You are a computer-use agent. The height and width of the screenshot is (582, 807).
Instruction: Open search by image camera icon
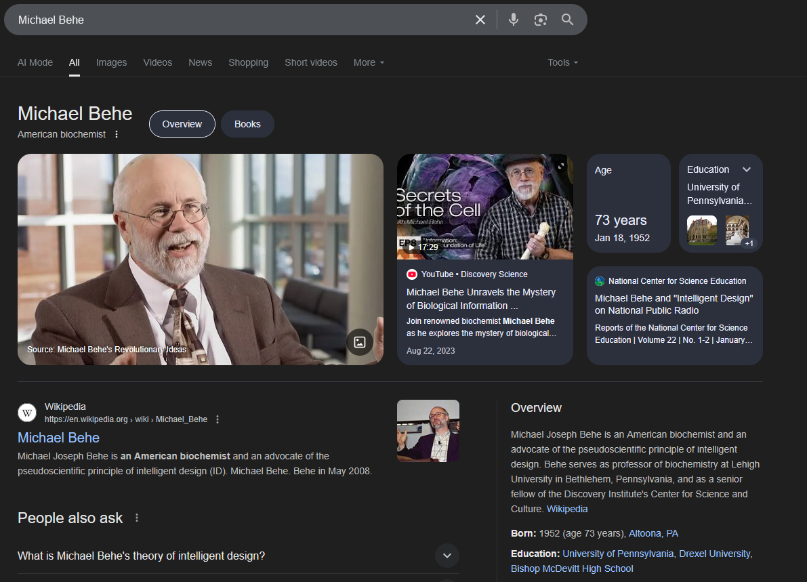[x=540, y=20]
